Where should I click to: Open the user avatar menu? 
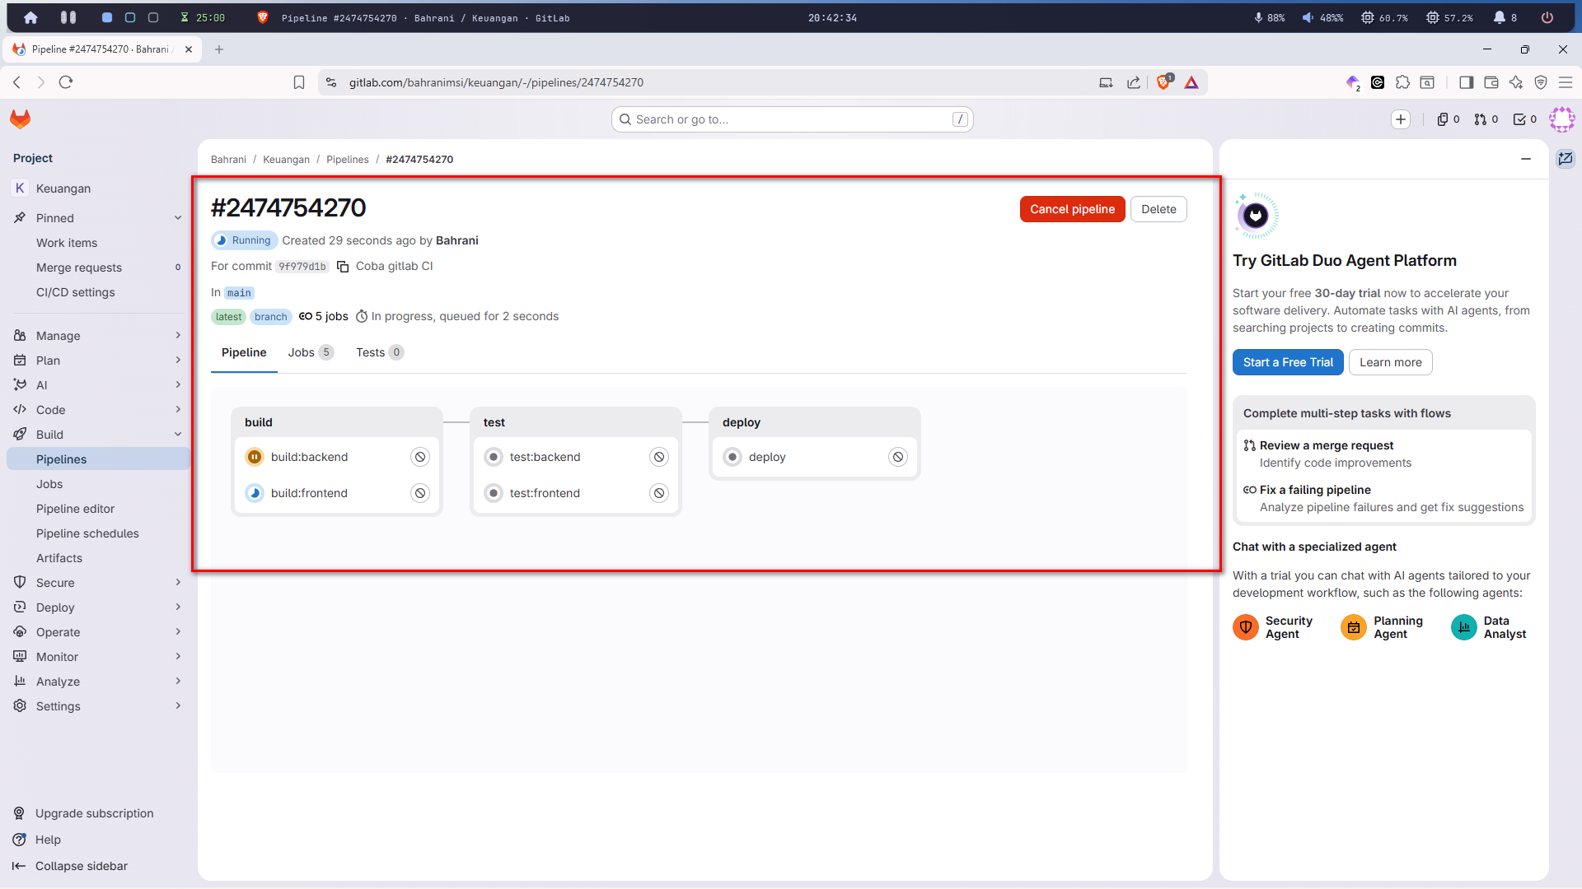point(1562,119)
